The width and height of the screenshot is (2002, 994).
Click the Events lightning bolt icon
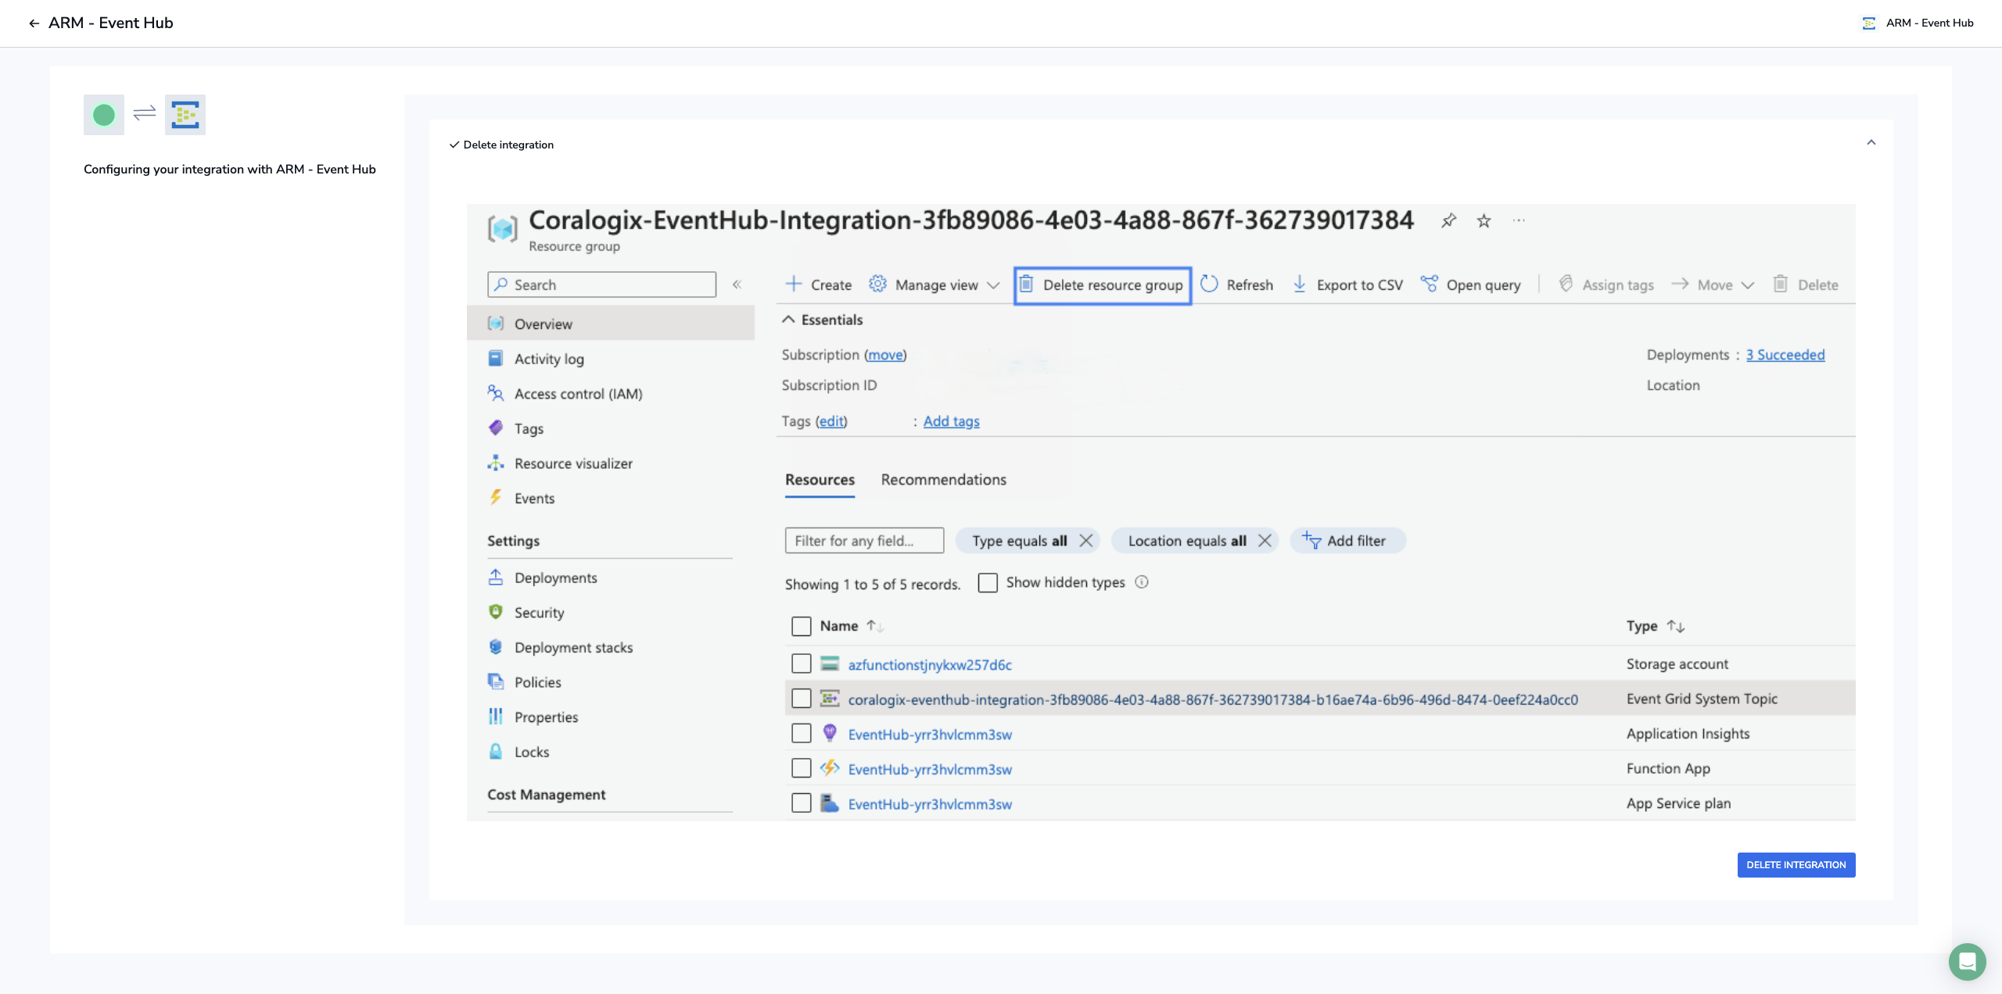pyautogui.click(x=496, y=497)
